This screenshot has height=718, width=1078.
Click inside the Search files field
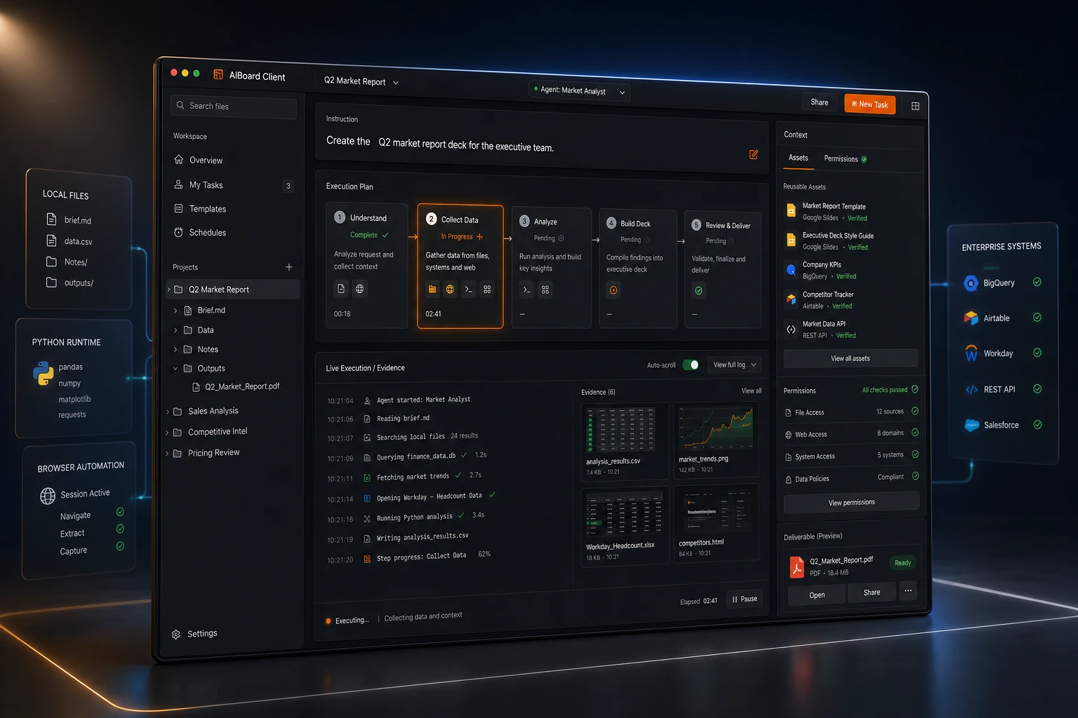[x=234, y=107]
